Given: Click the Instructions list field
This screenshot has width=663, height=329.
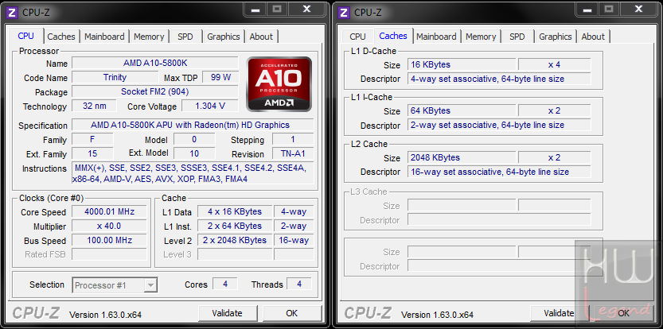Looking at the screenshot, I should (193, 173).
